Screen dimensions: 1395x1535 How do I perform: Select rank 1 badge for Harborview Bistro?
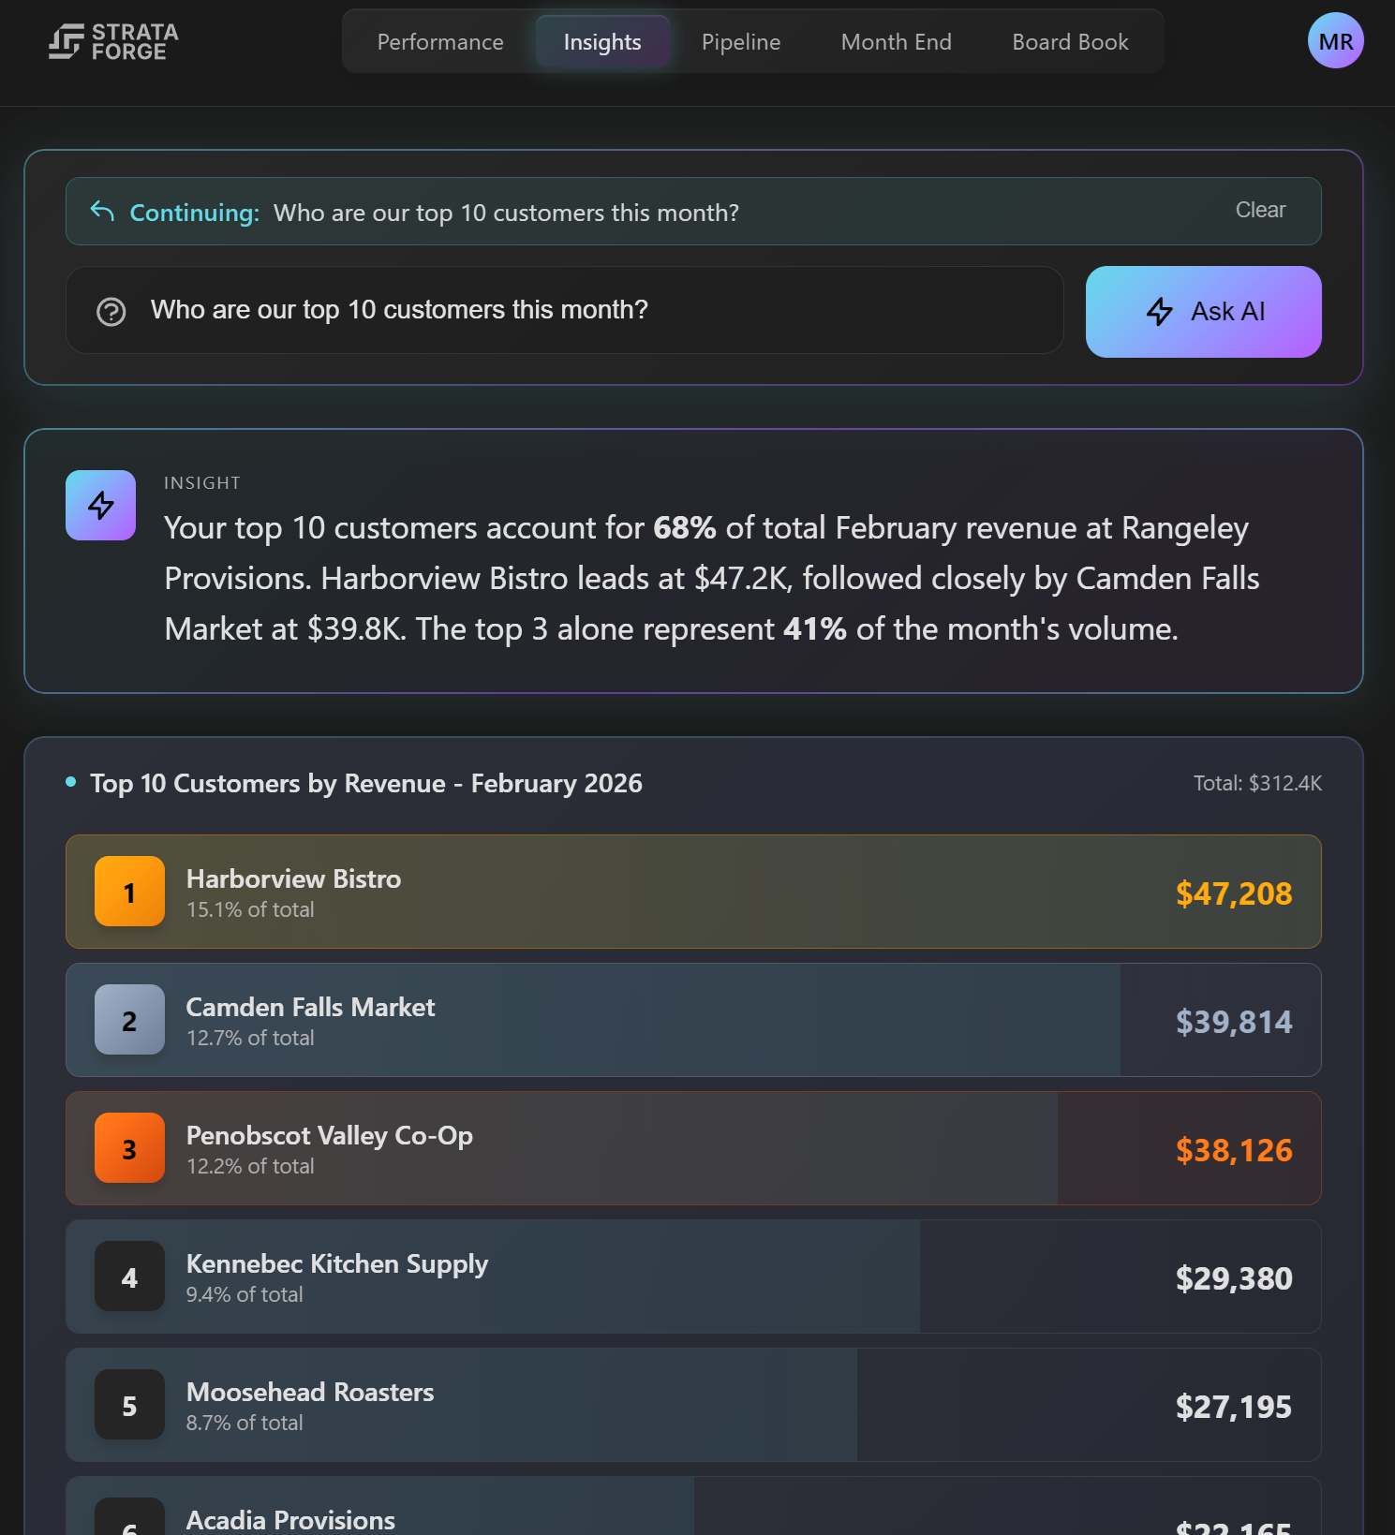(129, 892)
